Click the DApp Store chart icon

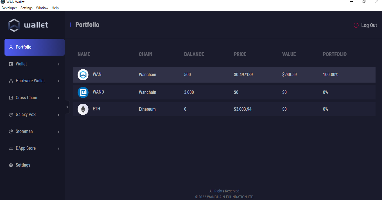pyautogui.click(x=11, y=148)
